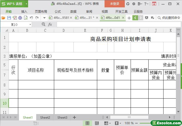Redo the last action
The height and width of the screenshot is (126, 182).
(x=37, y=18)
